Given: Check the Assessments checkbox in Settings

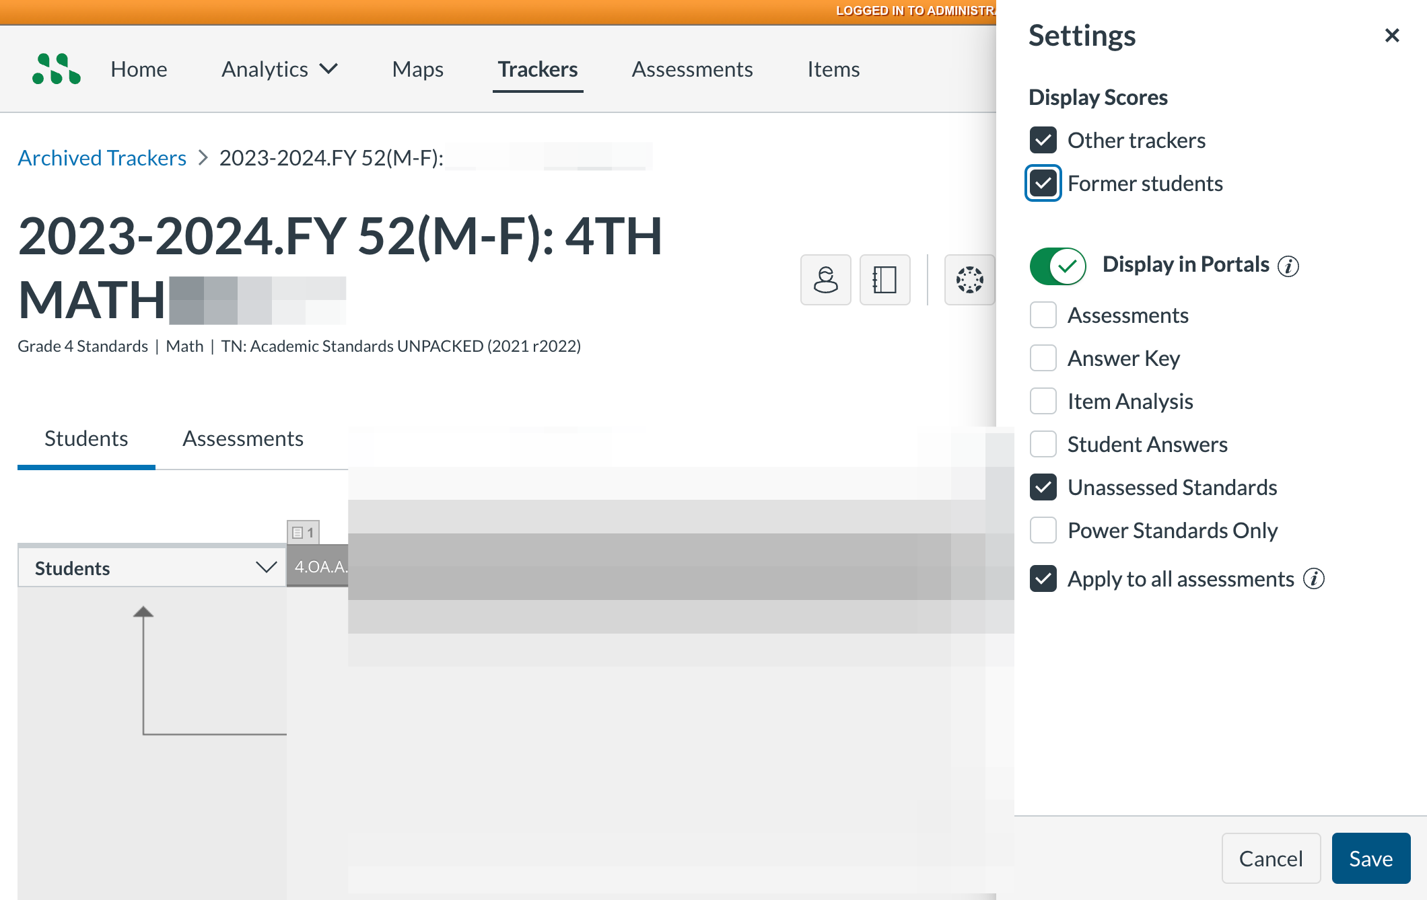Looking at the screenshot, I should [1043, 315].
